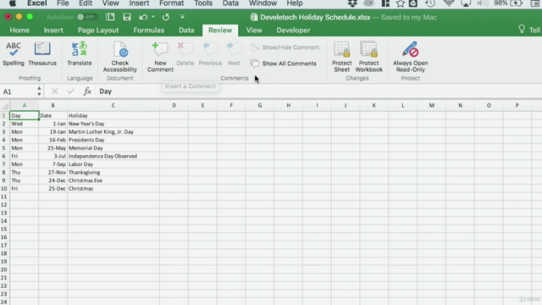
Task: Click Protect Workbook
Action: point(369,57)
